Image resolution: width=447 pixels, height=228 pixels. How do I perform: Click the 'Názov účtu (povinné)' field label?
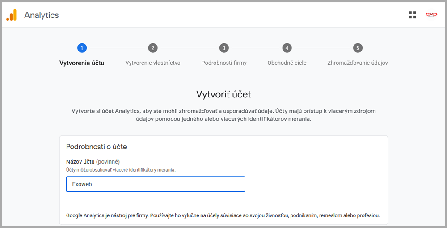click(x=93, y=161)
